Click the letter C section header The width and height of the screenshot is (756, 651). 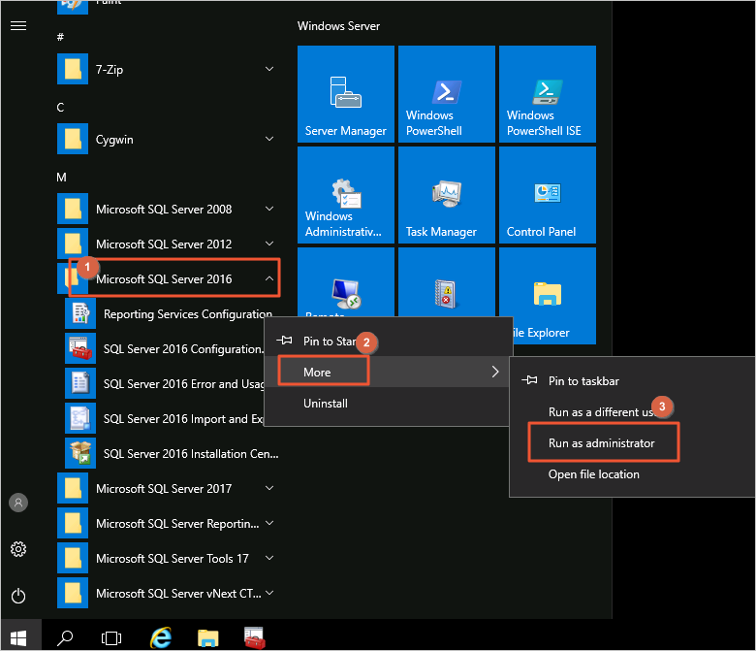pyautogui.click(x=60, y=107)
